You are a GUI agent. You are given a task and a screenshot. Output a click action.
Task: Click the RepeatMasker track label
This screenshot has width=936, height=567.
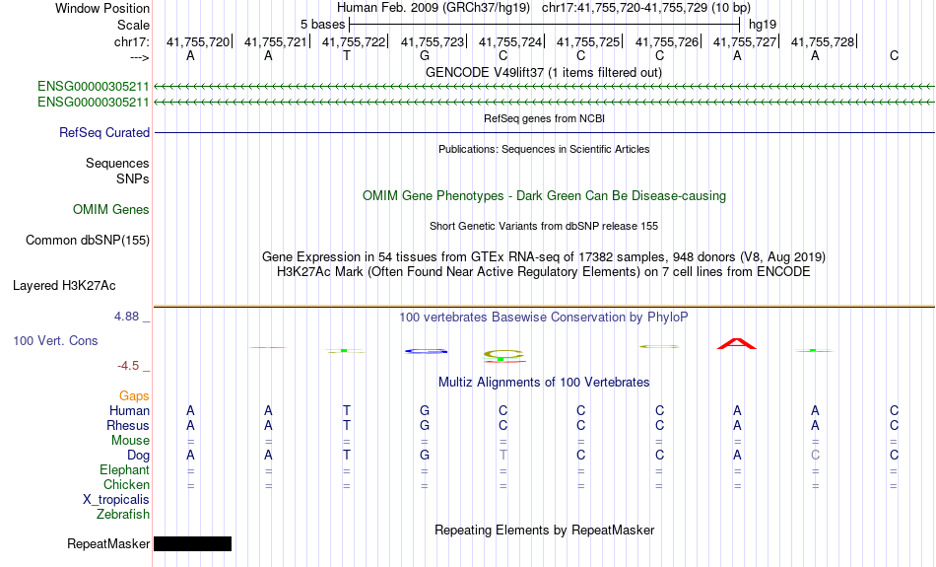(x=108, y=543)
